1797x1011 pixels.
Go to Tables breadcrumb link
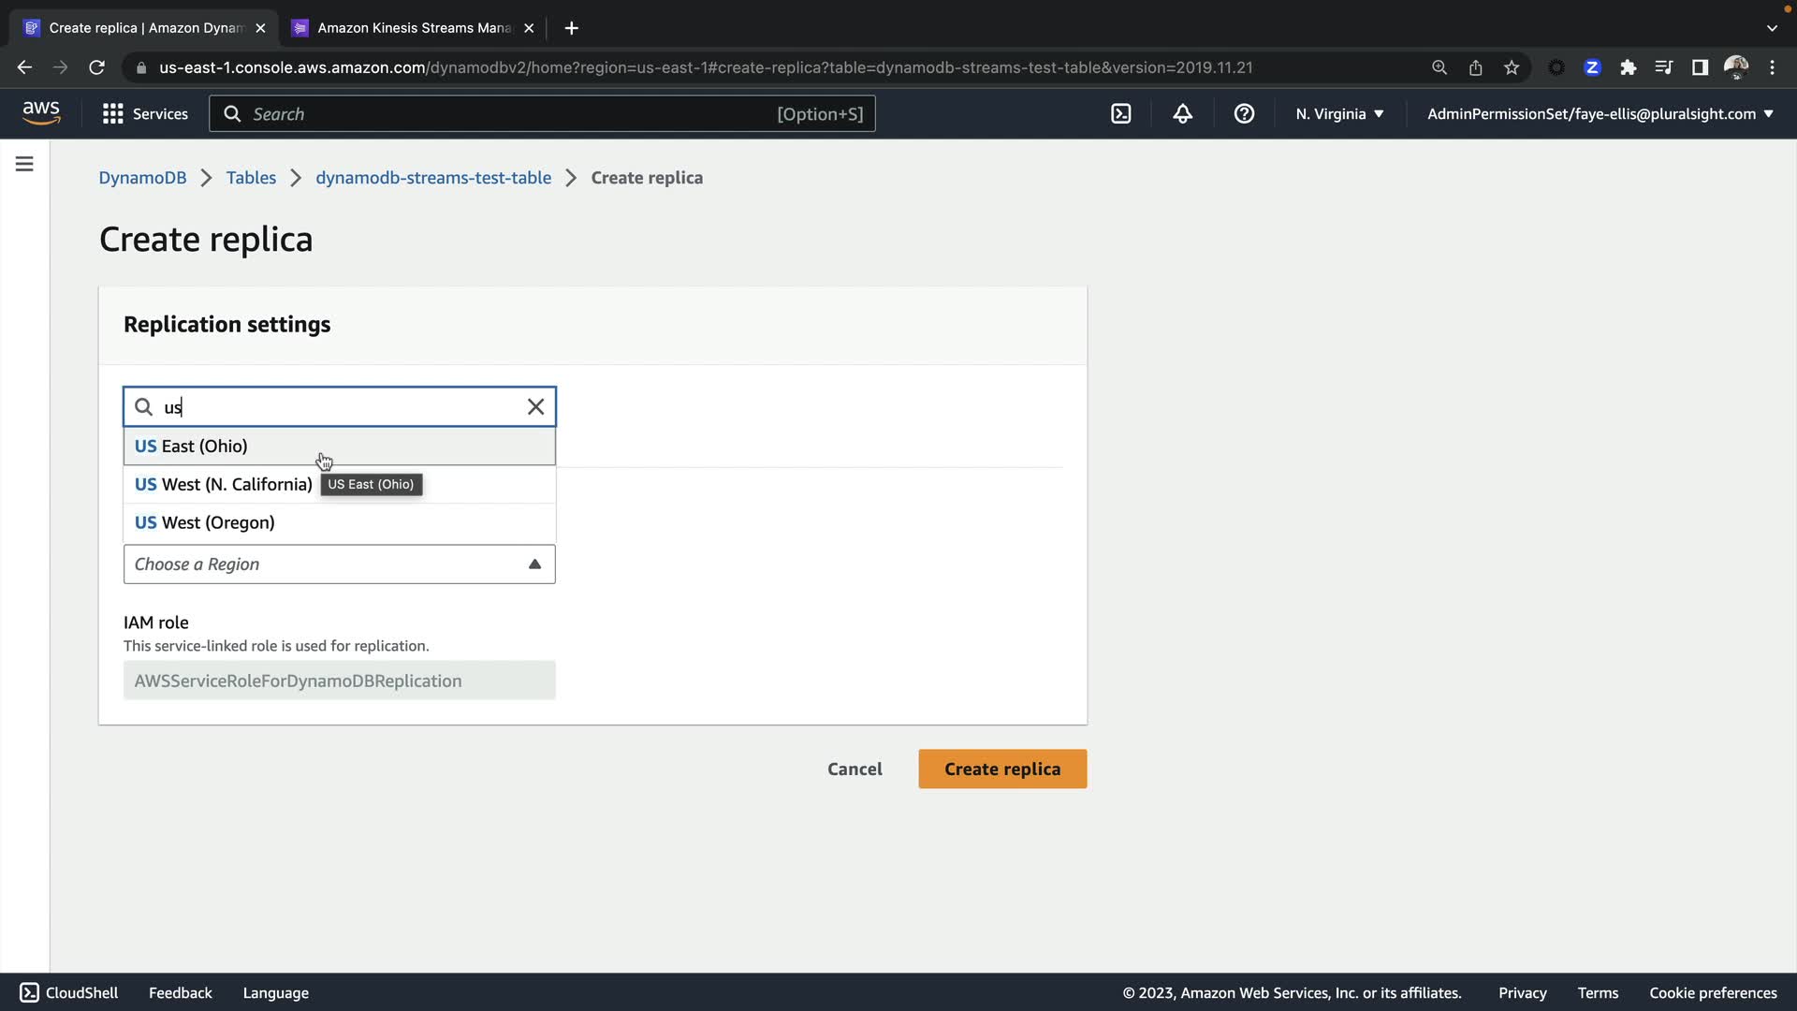click(251, 178)
